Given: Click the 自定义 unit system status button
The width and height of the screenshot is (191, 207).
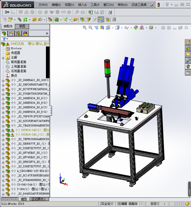Looking at the screenshot, I should [x=155, y=204].
